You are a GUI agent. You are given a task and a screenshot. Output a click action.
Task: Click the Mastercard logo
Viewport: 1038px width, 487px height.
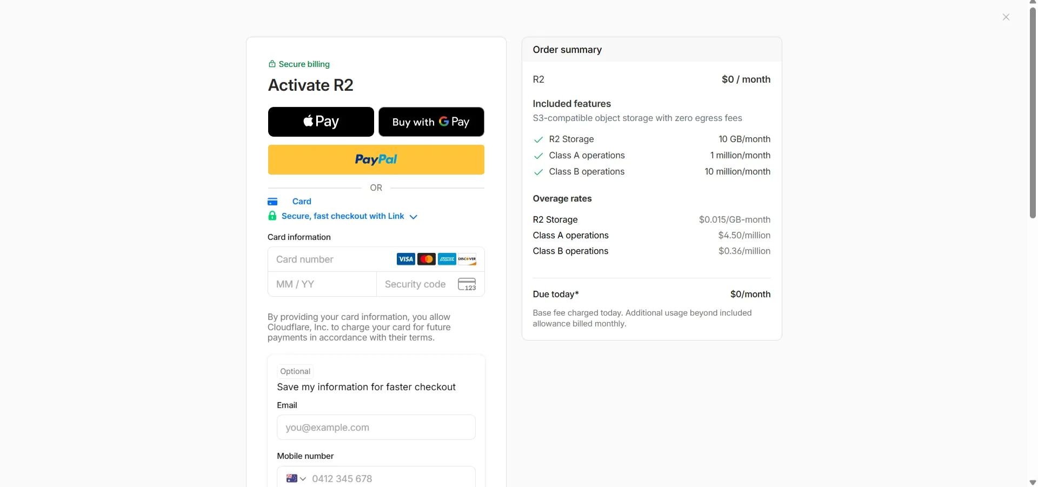coord(426,259)
